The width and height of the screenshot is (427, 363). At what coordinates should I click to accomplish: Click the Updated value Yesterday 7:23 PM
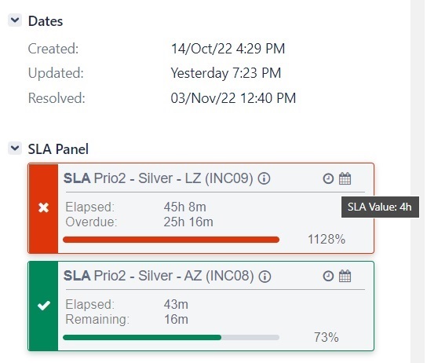pos(226,73)
